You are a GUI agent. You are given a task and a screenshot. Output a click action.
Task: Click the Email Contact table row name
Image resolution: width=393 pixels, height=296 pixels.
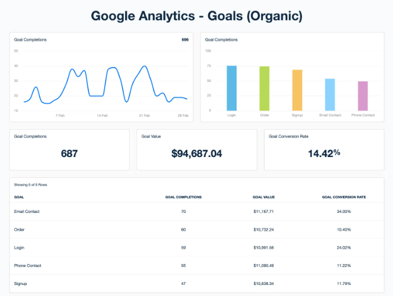27,212
